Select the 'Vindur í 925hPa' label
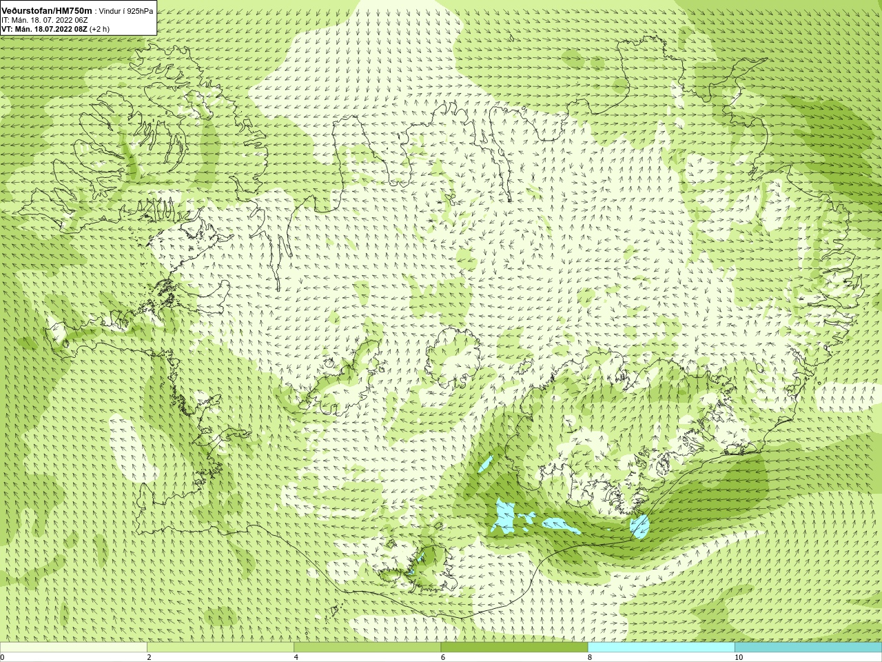The width and height of the screenshot is (882, 662). 126,11
